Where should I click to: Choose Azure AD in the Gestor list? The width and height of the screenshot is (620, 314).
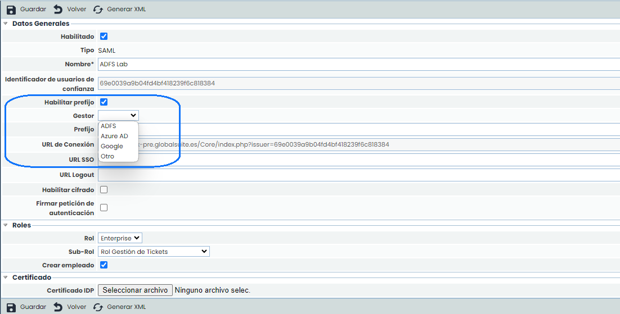(114, 136)
